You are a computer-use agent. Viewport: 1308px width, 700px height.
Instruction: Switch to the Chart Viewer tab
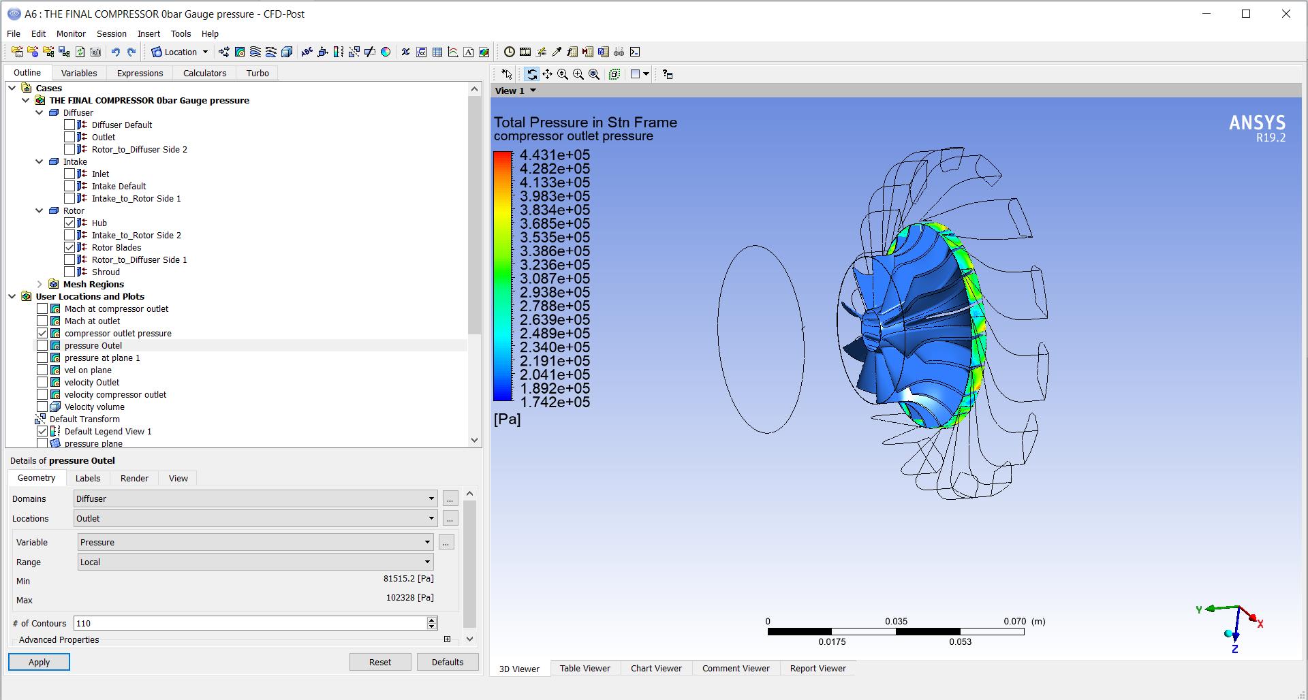(x=656, y=668)
